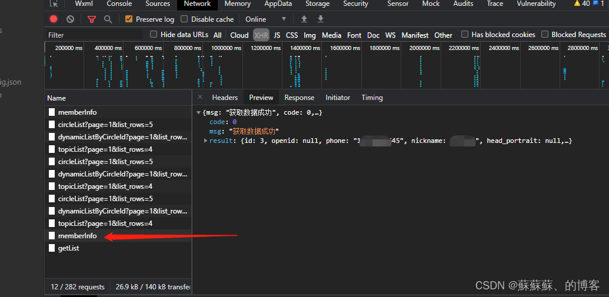Clear the network log
Image resolution: width=609 pixels, height=297 pixels.
(70, 19)
